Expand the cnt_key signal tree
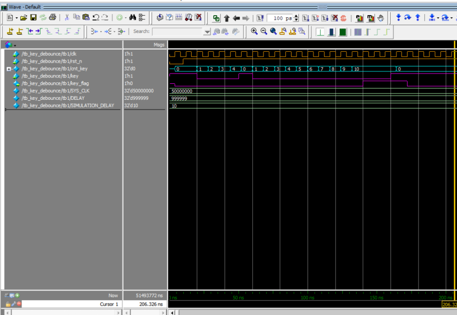 (x=9, y=69)
